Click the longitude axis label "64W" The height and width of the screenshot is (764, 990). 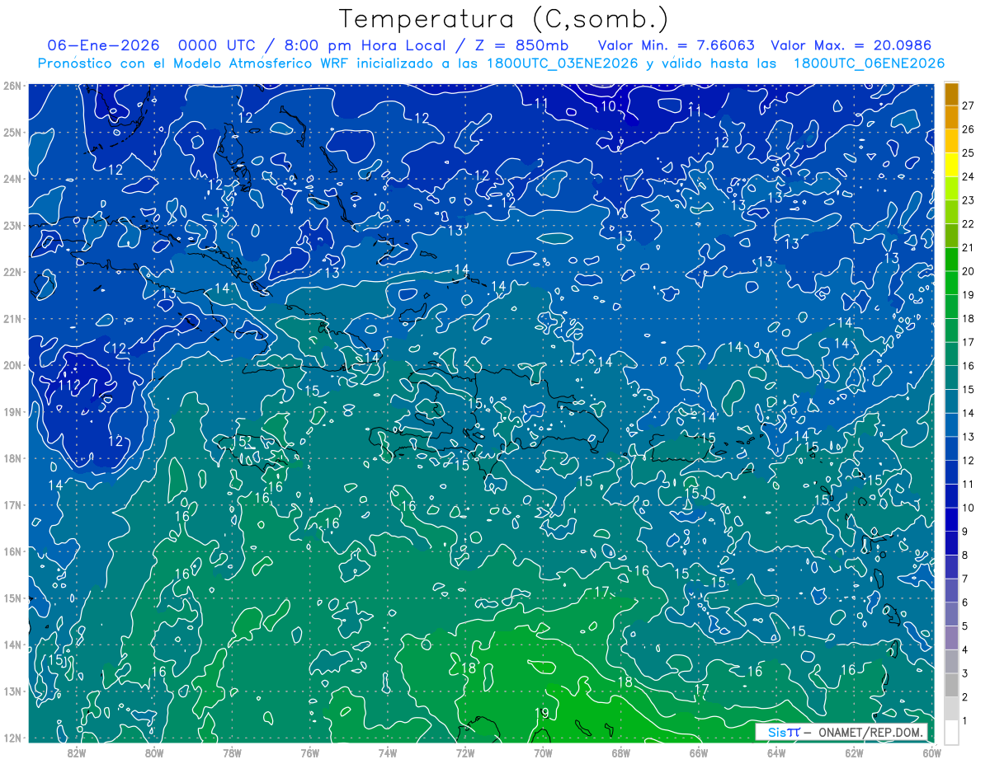coord(776,752)
